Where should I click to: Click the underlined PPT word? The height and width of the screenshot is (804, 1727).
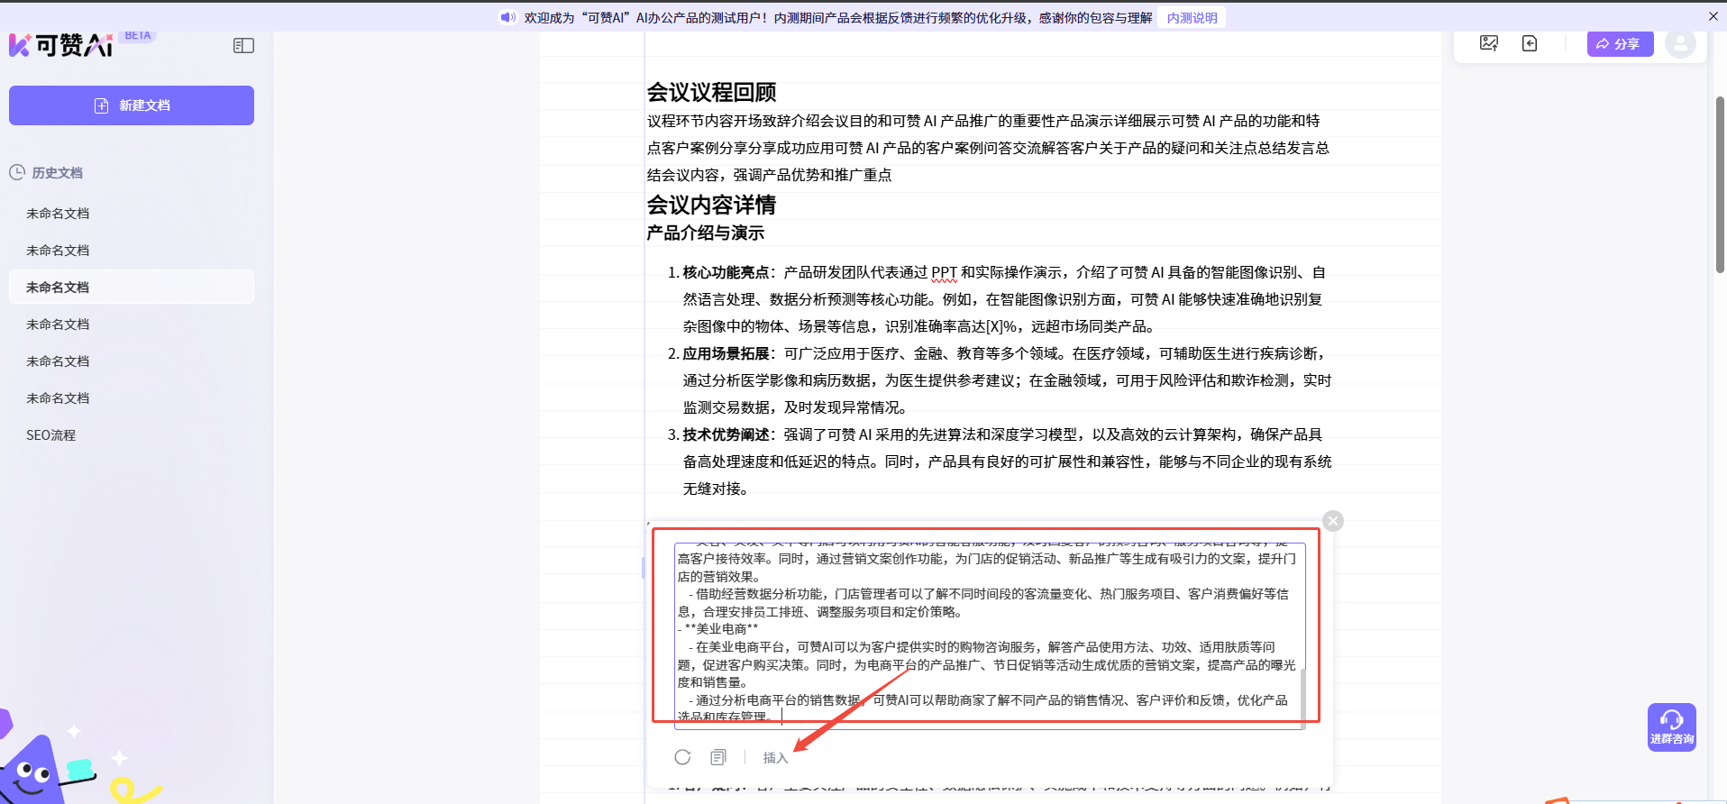944,272
